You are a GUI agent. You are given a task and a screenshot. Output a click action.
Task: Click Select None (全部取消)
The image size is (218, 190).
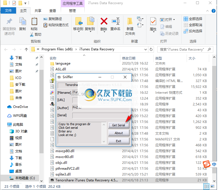point(193,25)
